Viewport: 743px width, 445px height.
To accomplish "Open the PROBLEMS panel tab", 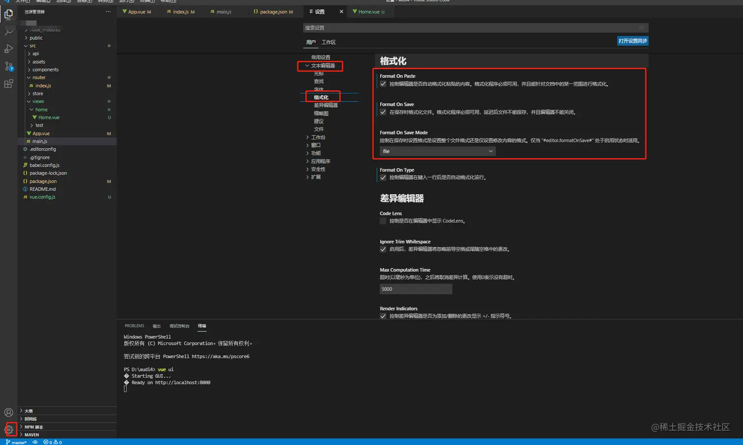I will [134, 326].
